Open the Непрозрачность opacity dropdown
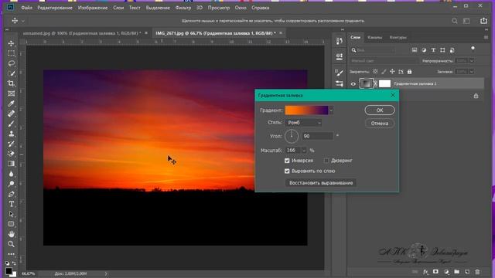The width and height of the screenshot is (495, 278). [472, 61]
